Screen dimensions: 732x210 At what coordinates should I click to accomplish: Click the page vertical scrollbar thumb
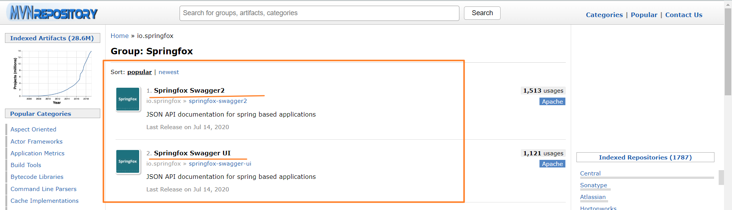pyautogui.click(x=728, y=52)
